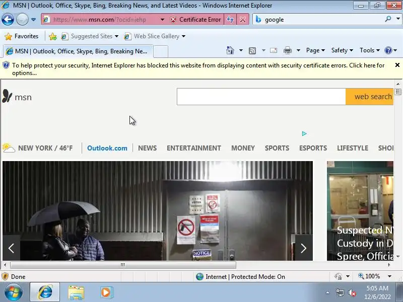This screenshot has width=403, height=302.
Task: Refresh the page with the Refresh icon
Action: [x=230, y=20]
